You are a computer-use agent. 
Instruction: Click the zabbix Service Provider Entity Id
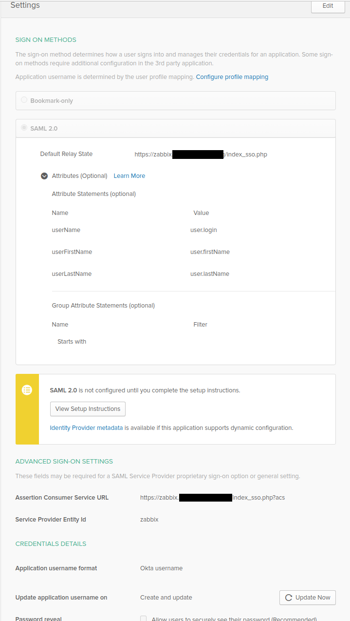tap(149, 520)
